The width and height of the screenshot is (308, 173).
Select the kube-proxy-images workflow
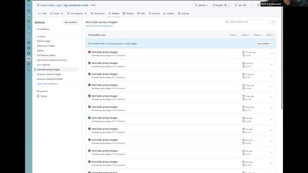(x=46, y=46)
